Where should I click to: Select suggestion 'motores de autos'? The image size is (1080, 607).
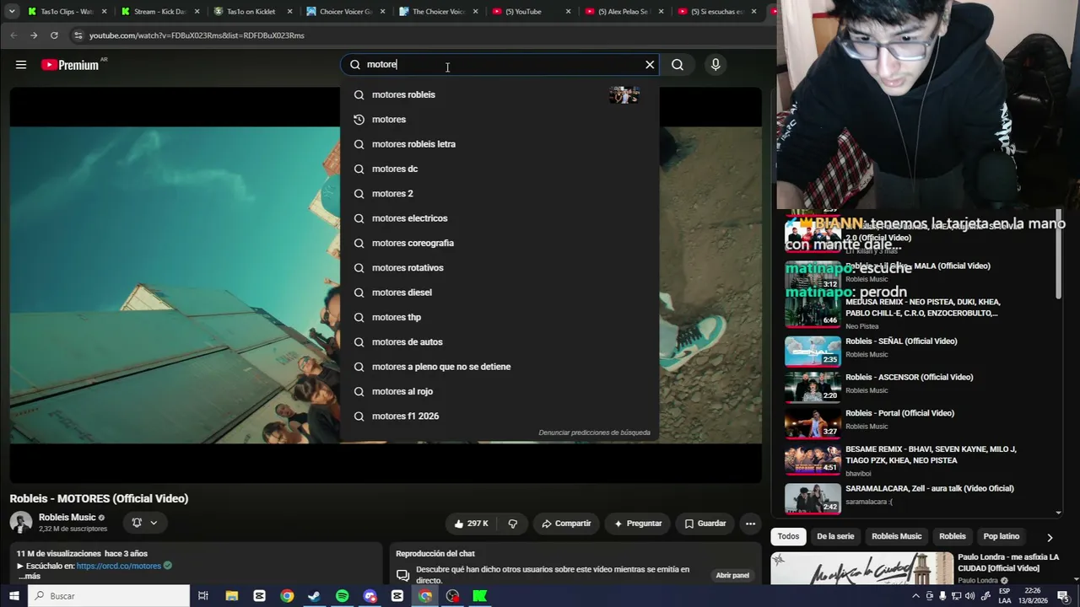tap(499, 342)
